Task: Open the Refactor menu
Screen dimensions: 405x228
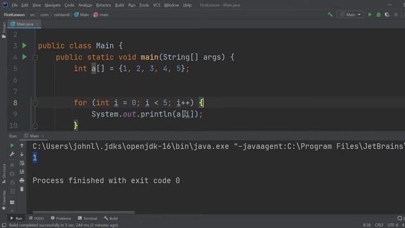Action: coord(103,5)
